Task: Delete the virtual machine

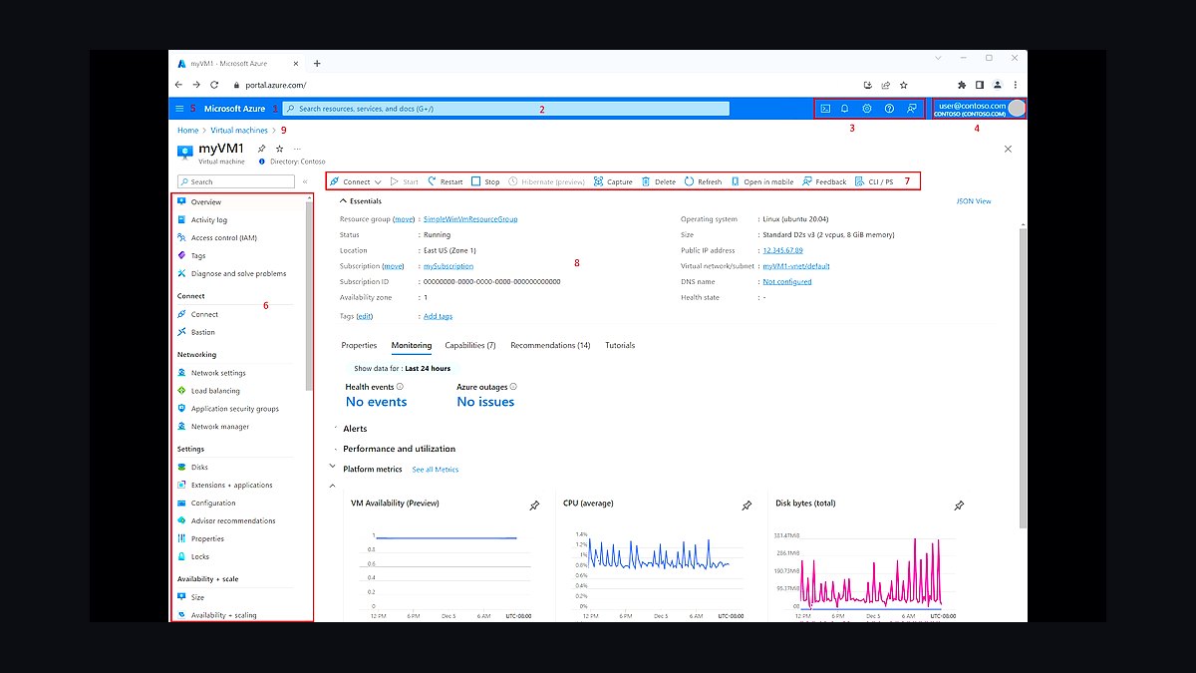Action: pos(659,181)
